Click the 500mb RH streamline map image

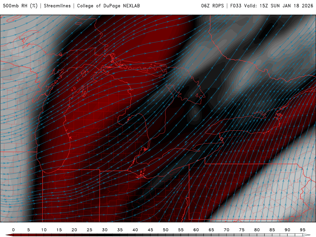(x=158, y=118)
